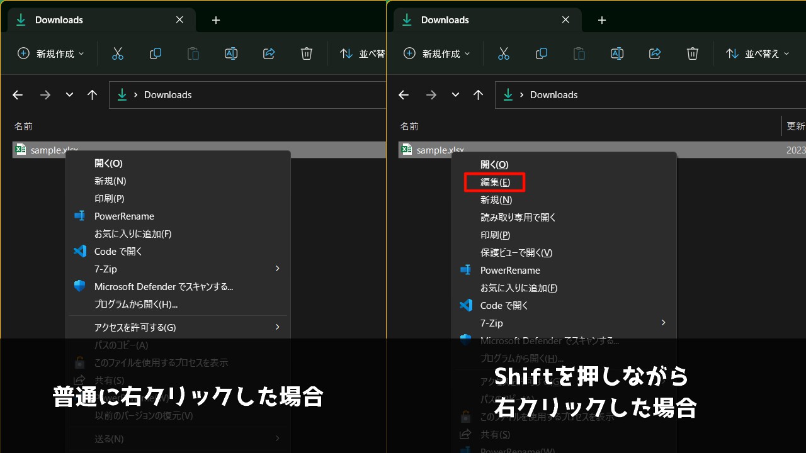Screen dimensions: 806x453
Task: Click the Share icon in the toolbar
Action: tap(269, 53)
